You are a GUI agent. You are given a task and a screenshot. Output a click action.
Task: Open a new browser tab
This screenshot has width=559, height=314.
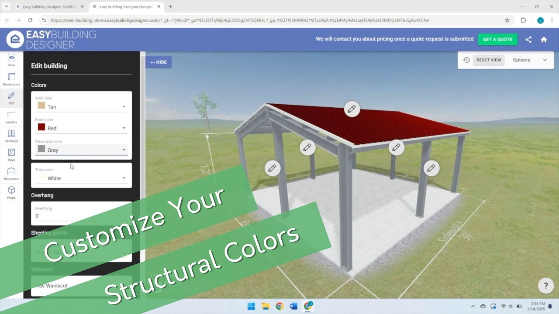170,7
